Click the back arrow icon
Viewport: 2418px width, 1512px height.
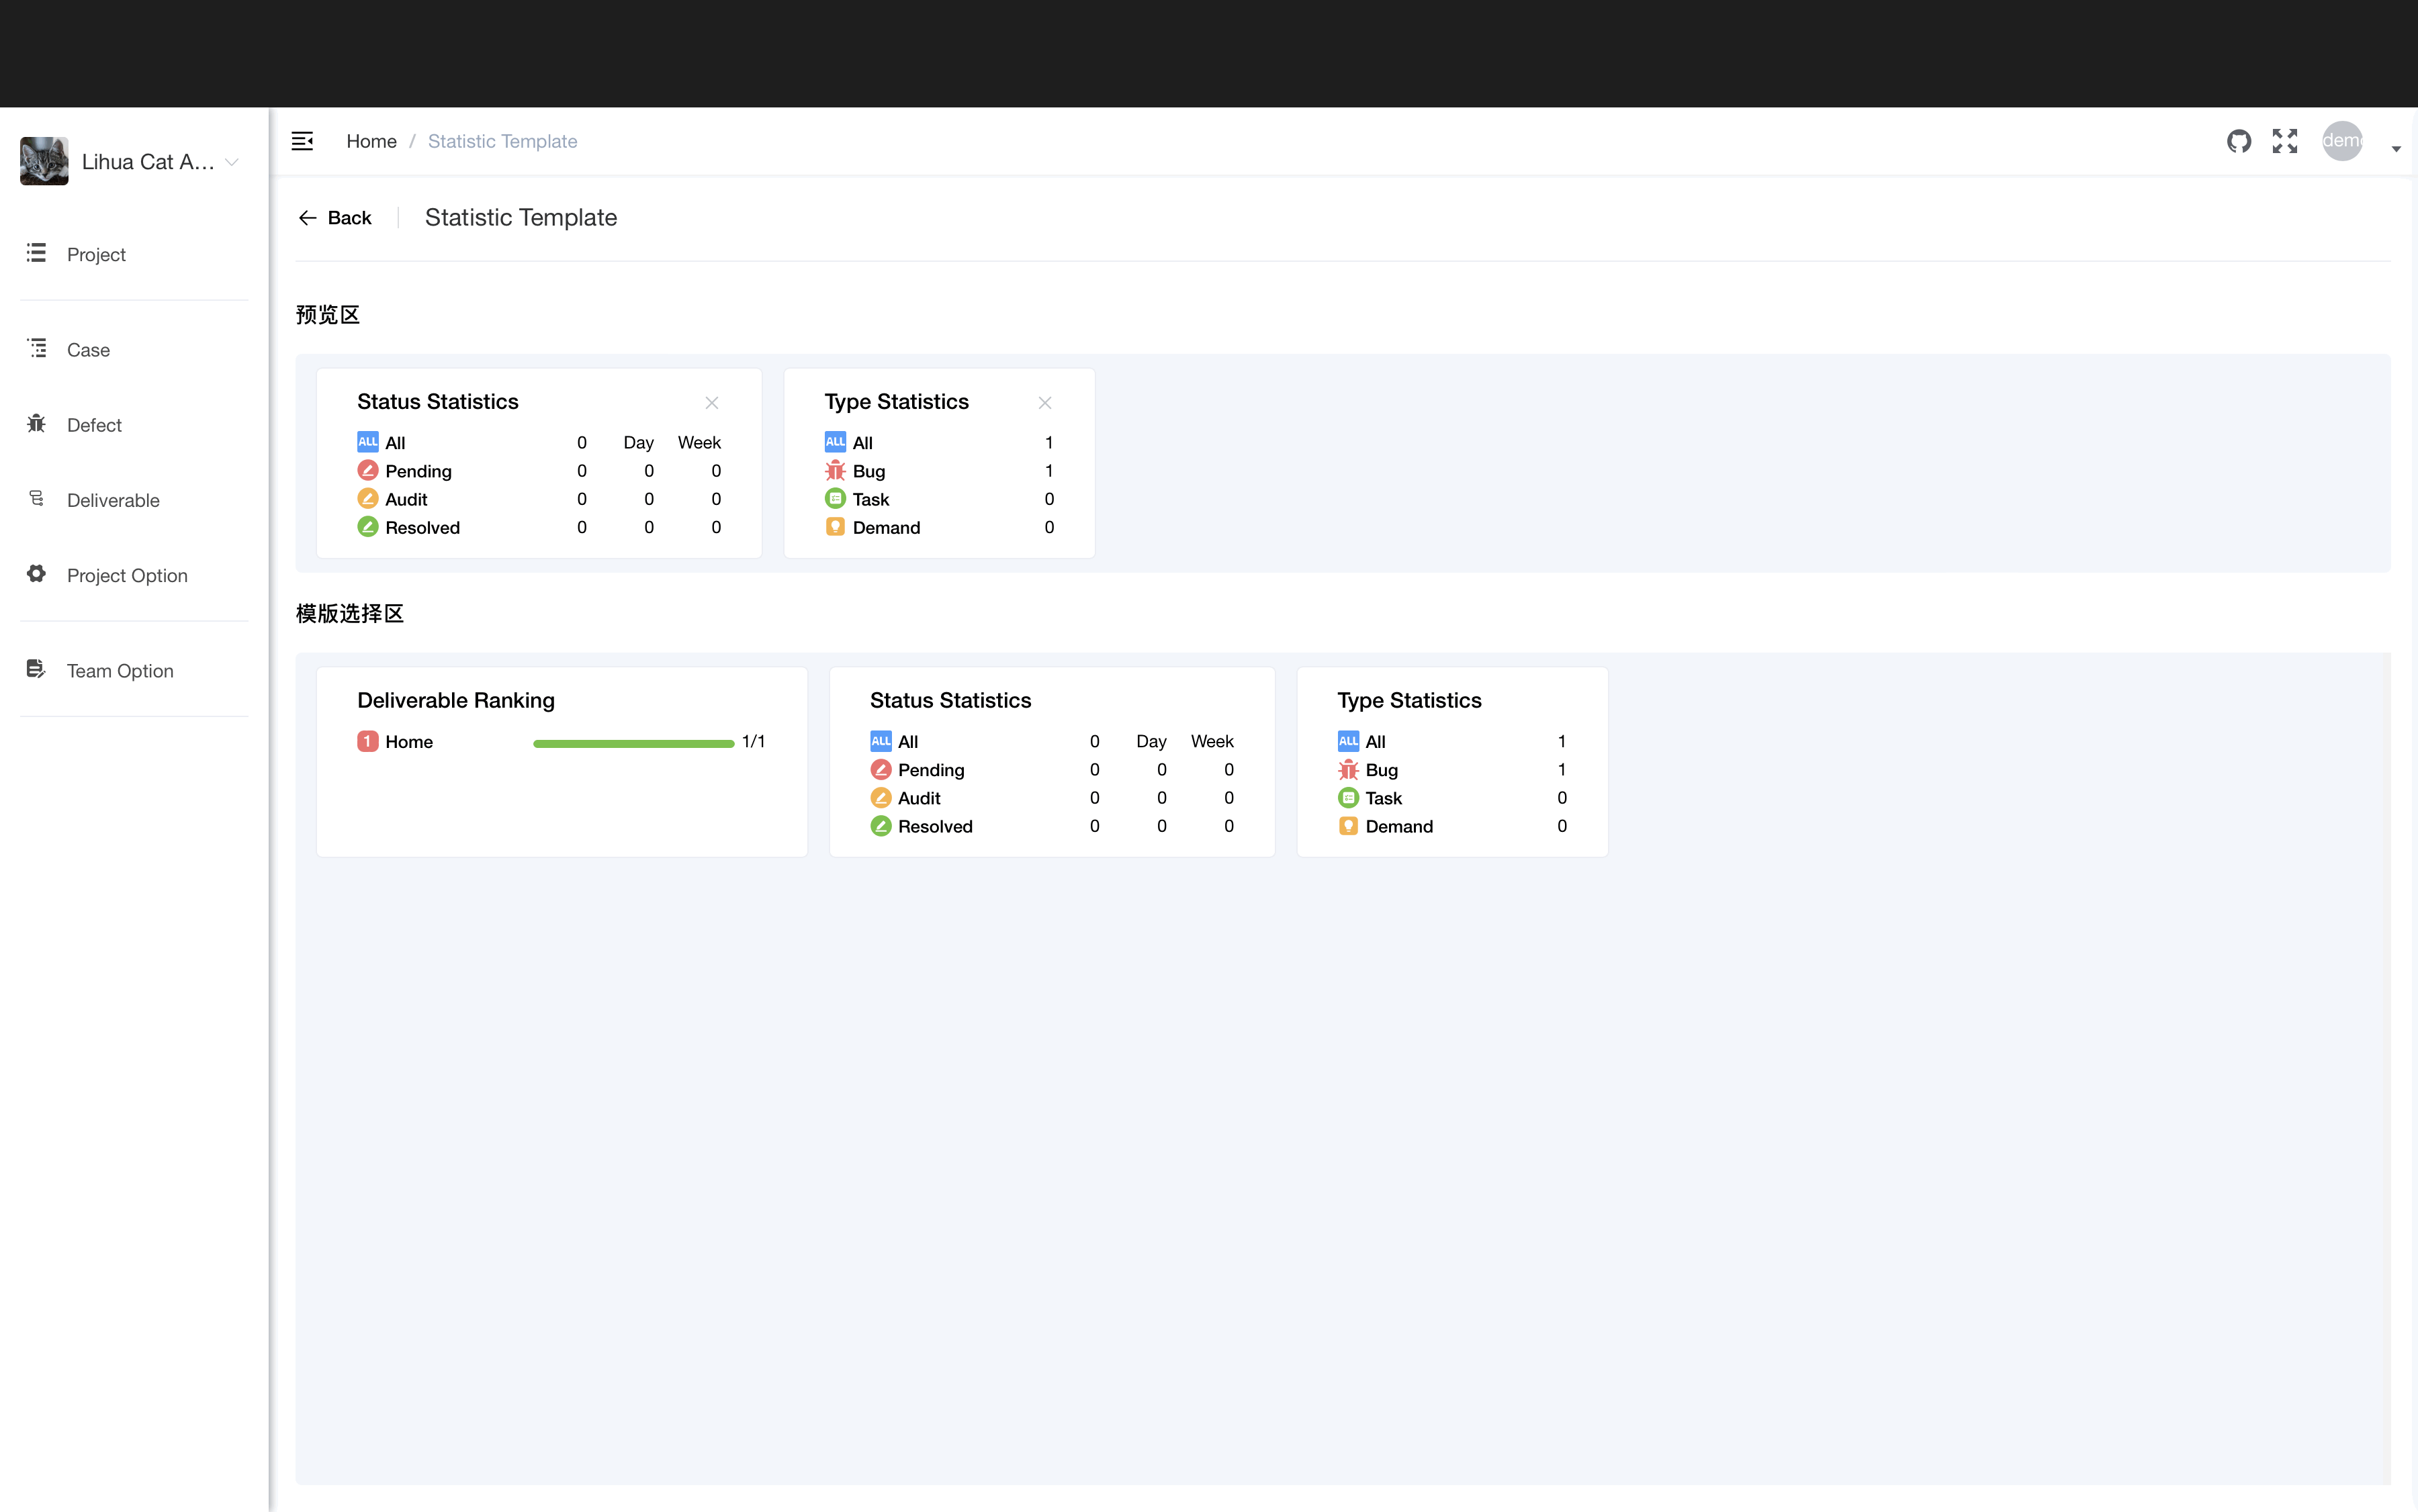[307, 218]
